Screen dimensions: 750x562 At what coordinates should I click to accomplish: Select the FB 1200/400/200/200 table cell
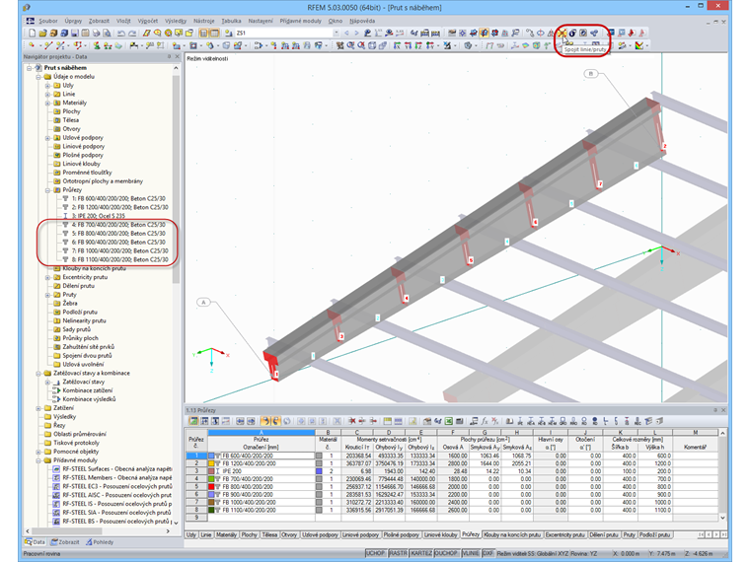(x=262, y=463)
